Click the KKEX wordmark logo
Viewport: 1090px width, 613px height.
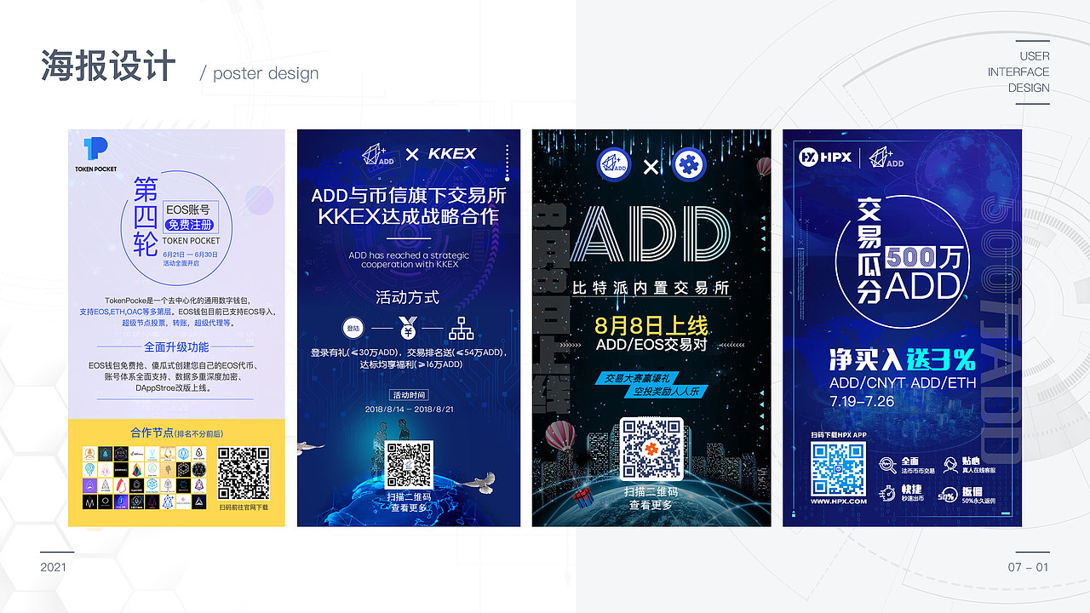[452, 154]
